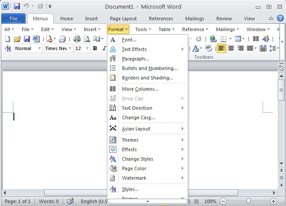Screen dimensions: 286x206
Task: Click the Columns icon in toolbar
Action: click(256, 39)
